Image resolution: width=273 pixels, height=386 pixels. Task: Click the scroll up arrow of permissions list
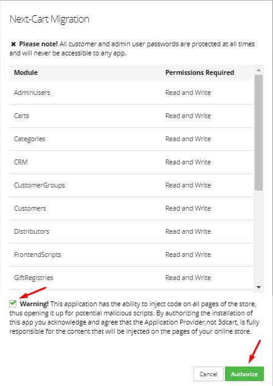[x=258, y=70]
